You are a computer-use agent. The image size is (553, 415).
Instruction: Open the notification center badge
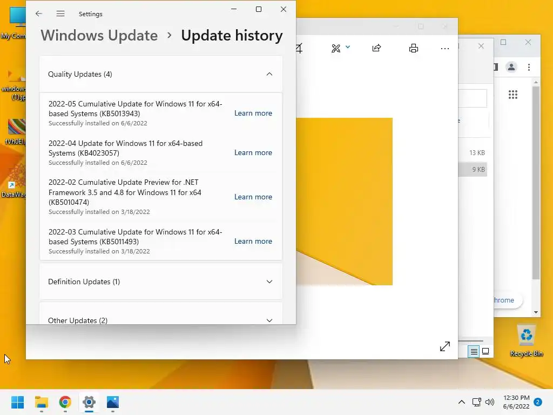[x=538, y=402]
